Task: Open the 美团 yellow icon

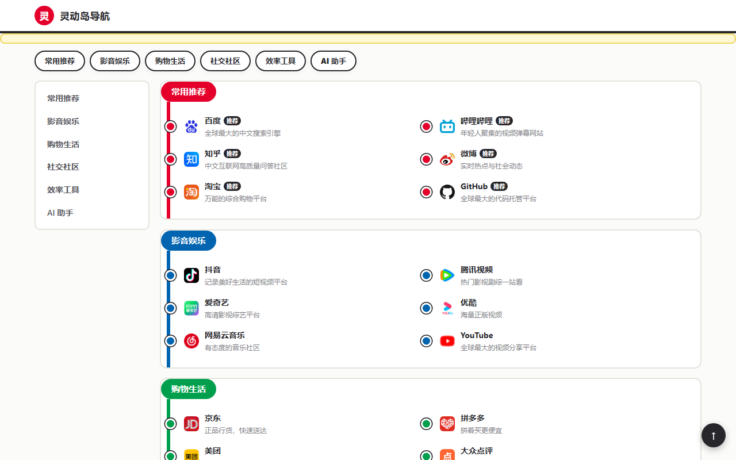Action: (x=191, y=455)
